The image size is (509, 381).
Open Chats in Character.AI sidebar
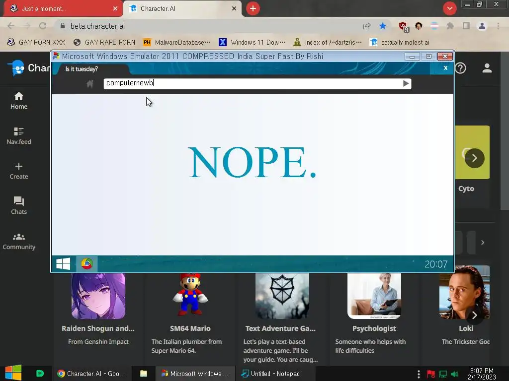coord(19,206)
